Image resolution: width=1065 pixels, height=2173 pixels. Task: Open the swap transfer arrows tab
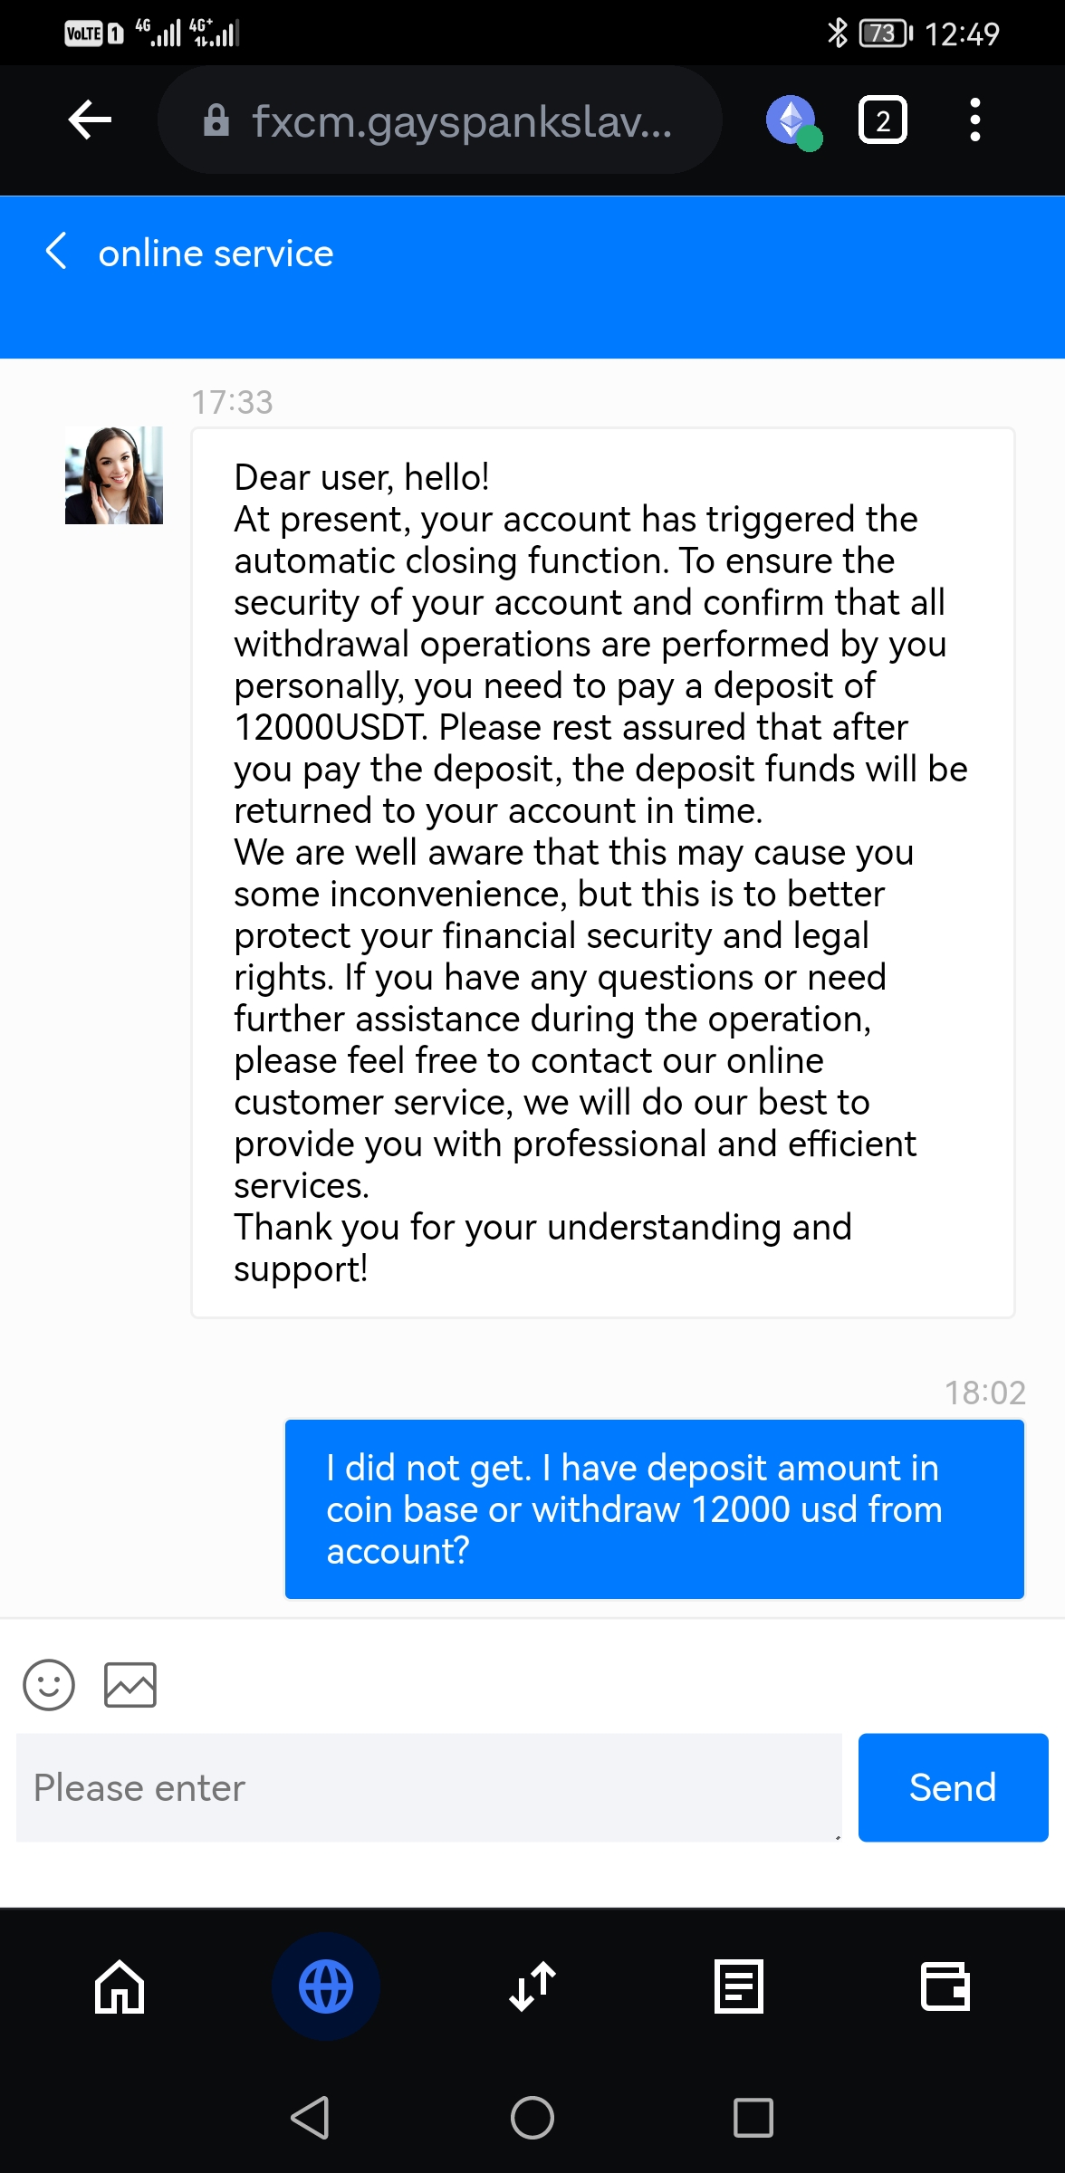tap(532, 1986)
